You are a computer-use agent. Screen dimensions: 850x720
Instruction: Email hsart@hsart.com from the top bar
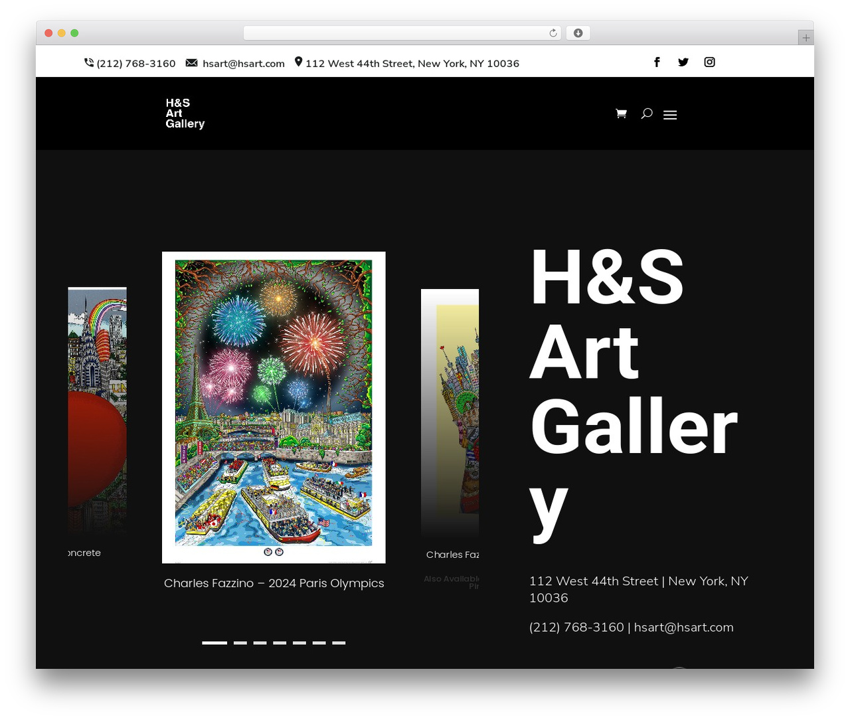[x=244, y=63]
